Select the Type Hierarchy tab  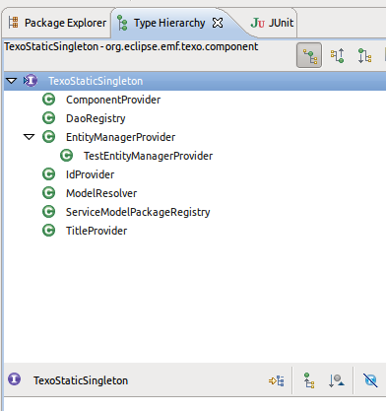(169, 23)
